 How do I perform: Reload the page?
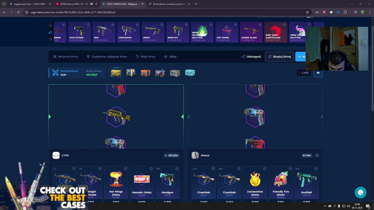[18, 12]
